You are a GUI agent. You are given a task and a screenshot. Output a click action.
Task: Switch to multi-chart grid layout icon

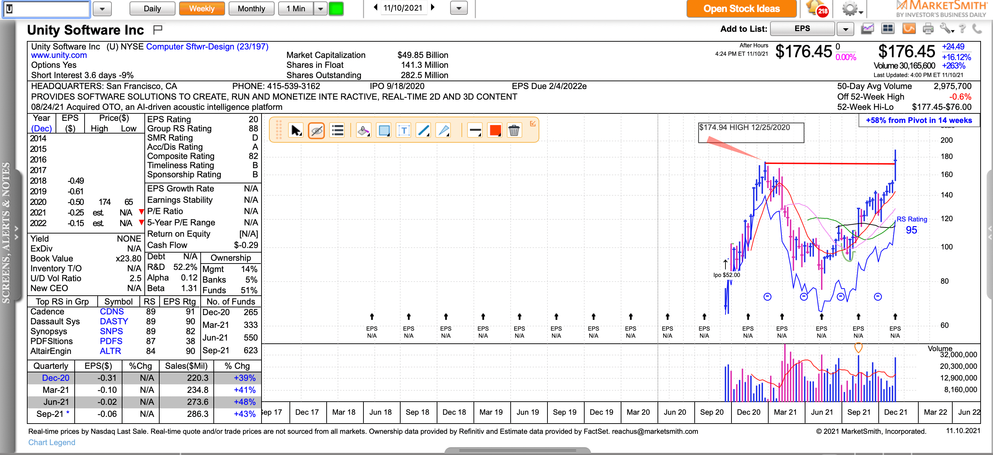888,29
